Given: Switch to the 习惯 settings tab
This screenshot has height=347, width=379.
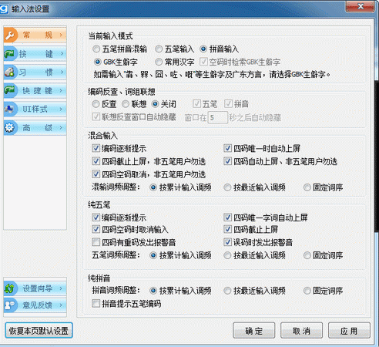Looking at the screenshot, I should click(x=35, y=72).
